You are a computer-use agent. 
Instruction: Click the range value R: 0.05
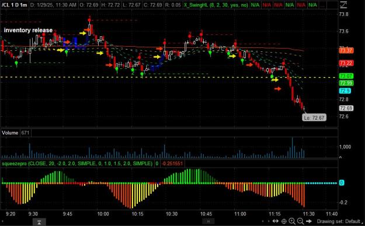(x=173, y=5)
